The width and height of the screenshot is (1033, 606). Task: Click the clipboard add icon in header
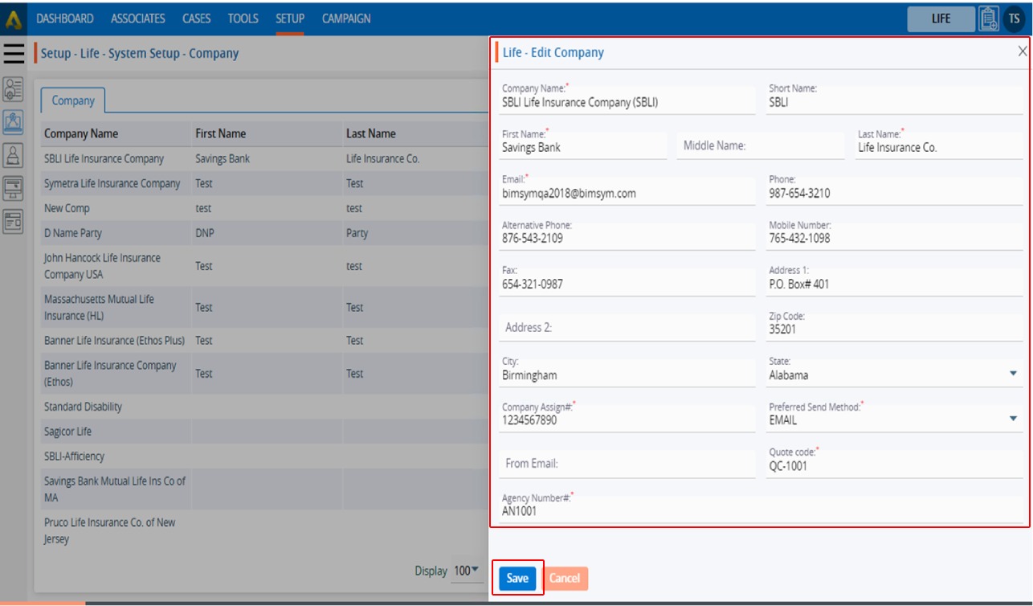coord(989,18)
